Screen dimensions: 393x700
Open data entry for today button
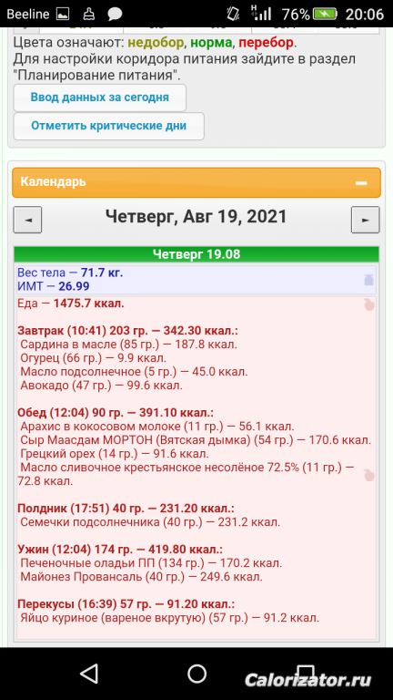[100, 98]
